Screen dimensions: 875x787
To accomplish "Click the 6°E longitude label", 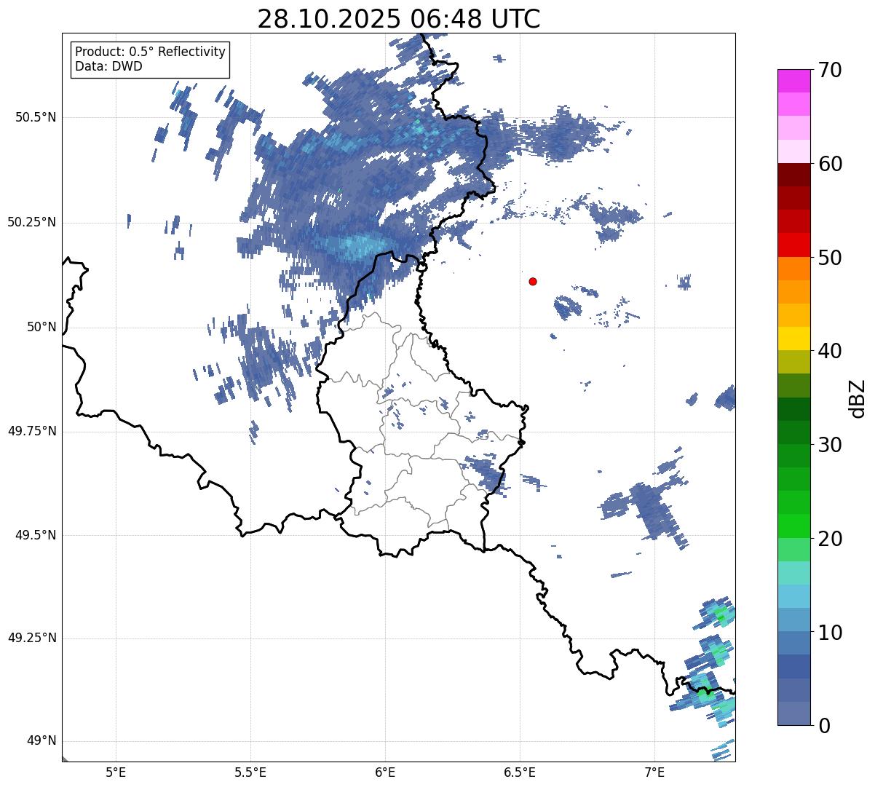I will pyautogui.click(x=385, y=772).
